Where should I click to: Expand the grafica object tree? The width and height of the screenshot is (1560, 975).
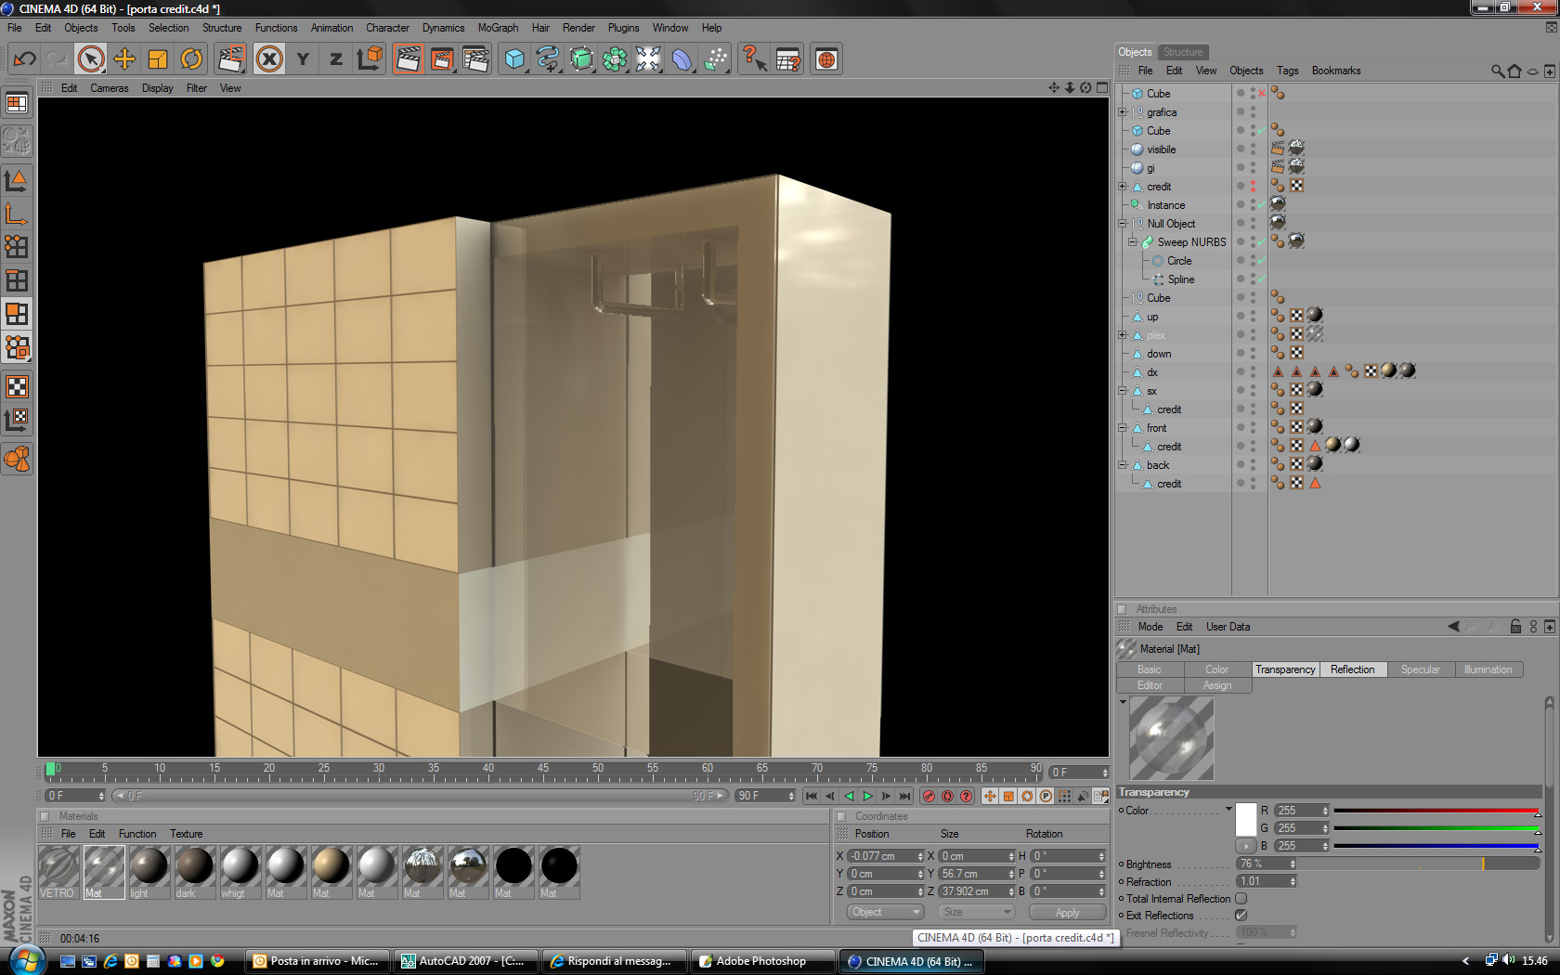click(1123, 112)
